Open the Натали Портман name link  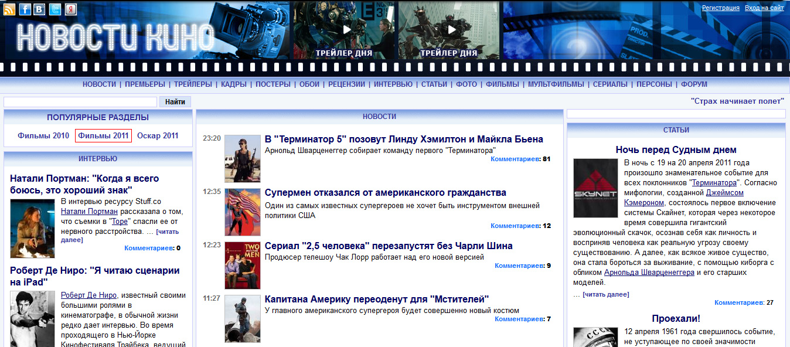[90, 212]
